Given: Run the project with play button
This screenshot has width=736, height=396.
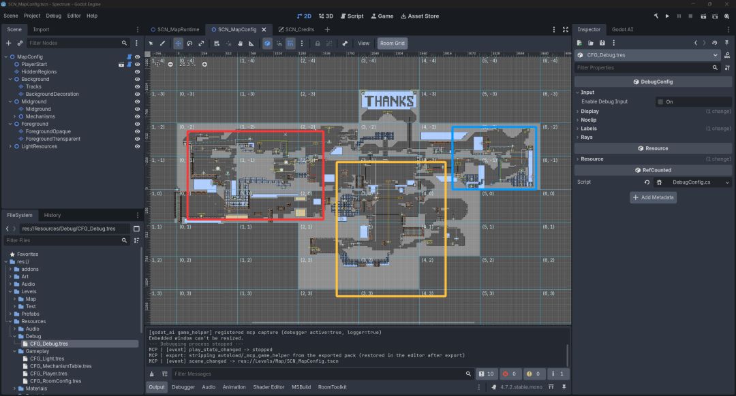Looking at the screenshot, I should (667, 16).
